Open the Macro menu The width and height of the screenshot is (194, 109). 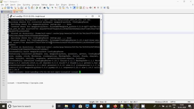[52, 5]
